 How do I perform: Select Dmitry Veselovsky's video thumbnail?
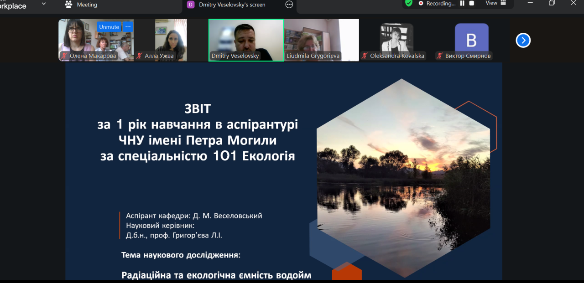point(246,40)
